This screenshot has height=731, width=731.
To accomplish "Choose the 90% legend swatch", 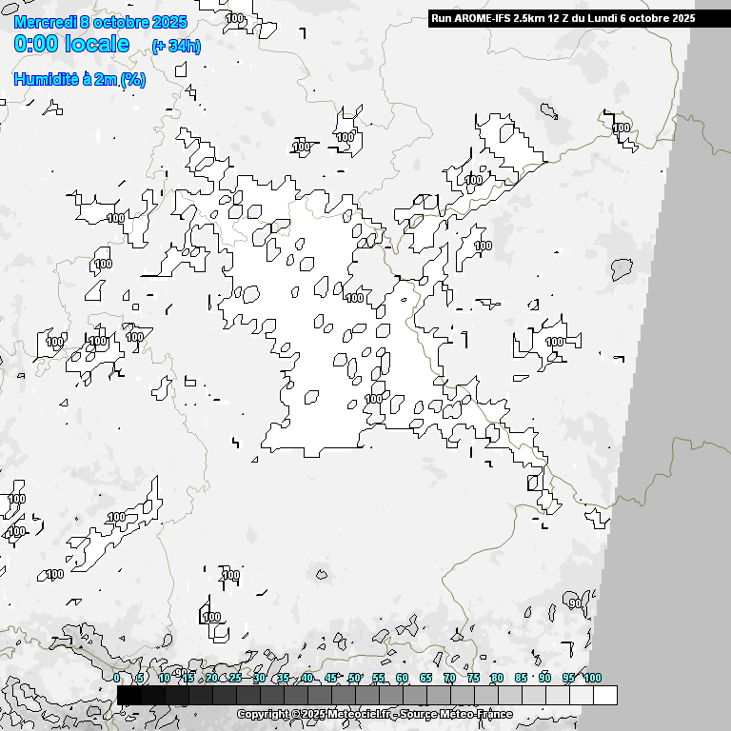I will coord(557,696).
